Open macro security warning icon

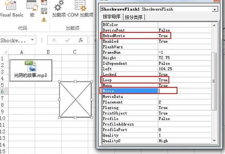[x=44, y=19]
